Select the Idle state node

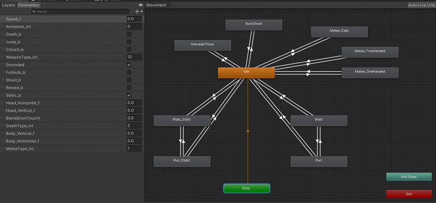(246, 73)
